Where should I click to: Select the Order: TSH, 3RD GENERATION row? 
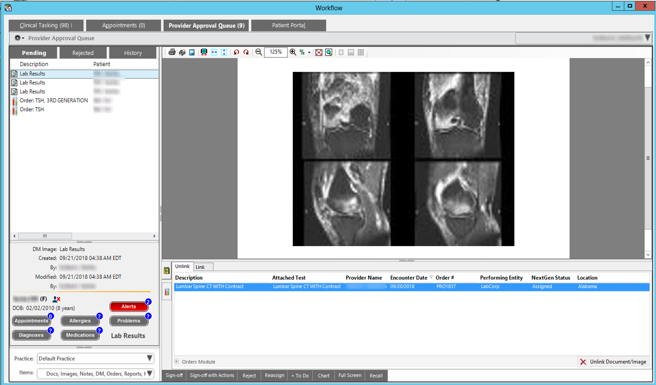click(x=53, y=100)
